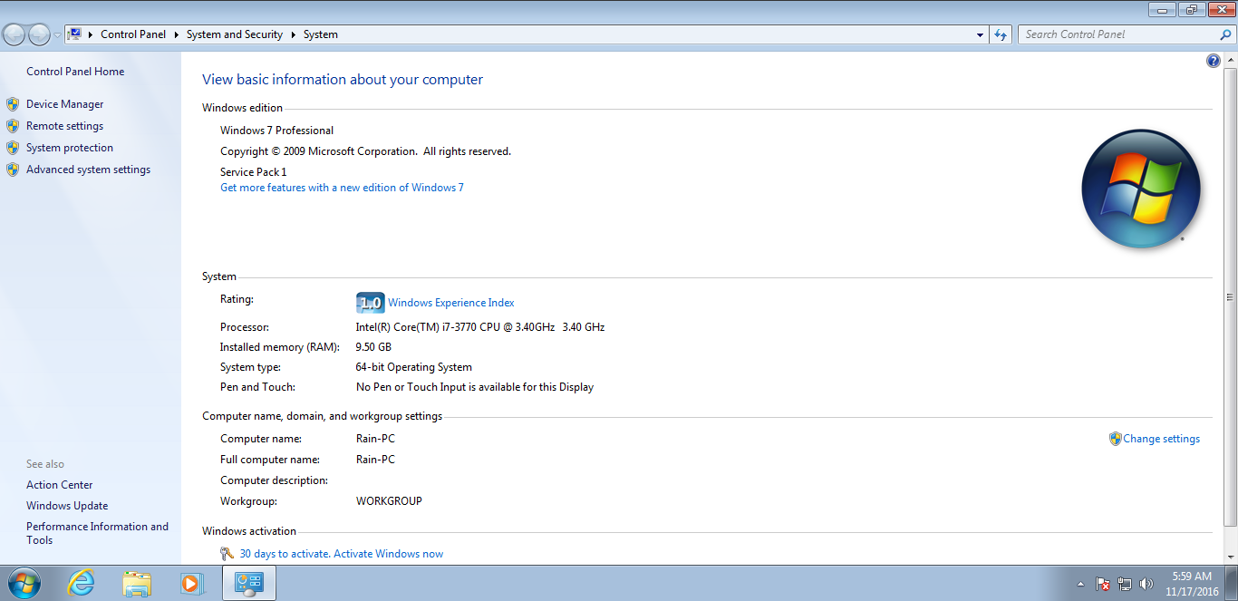
Task: Click the 1.0 rating badge
Action: pyautogui.click(x=371, y=303)
